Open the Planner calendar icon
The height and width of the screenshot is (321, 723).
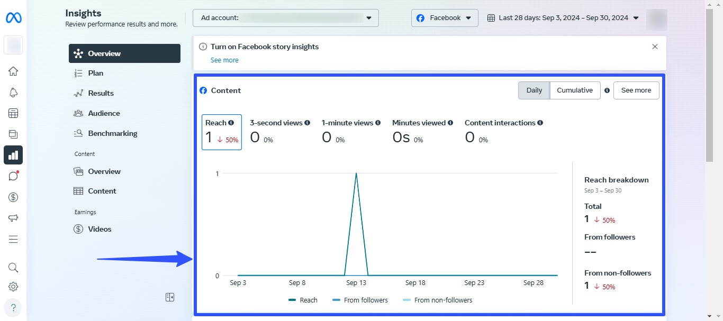13,113
